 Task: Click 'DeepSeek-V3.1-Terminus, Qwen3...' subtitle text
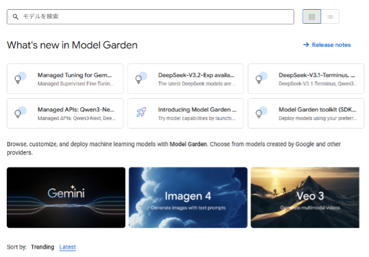(318, 83)
